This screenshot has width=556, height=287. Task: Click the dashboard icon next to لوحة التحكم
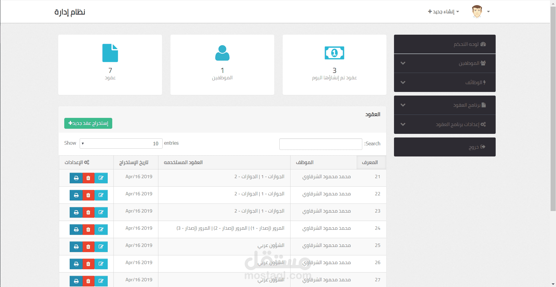click(x=484, y=44)
